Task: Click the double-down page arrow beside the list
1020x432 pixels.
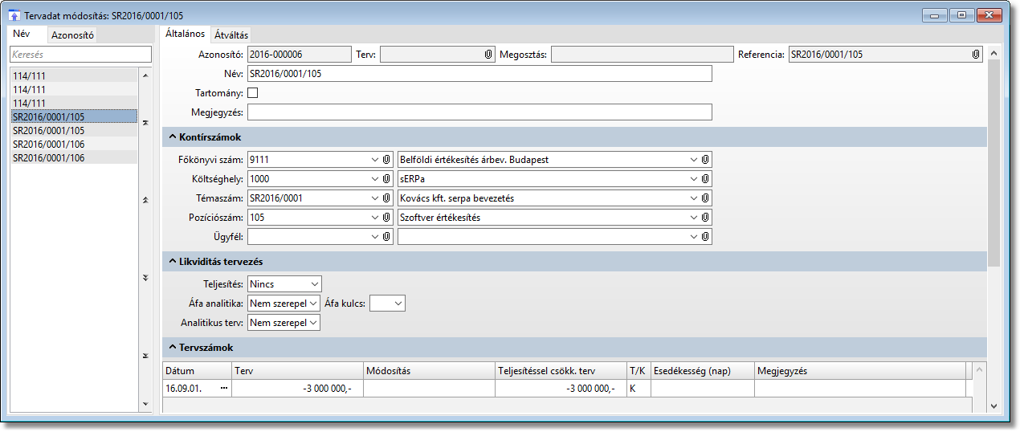Action: click(145, 277)
